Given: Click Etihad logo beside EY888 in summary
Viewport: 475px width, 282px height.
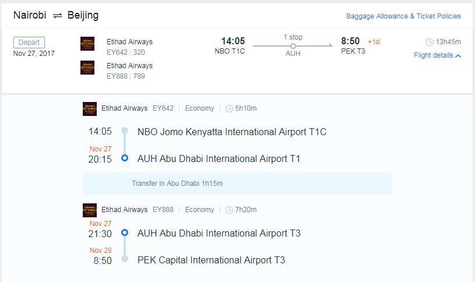Looking at the screenshot, I should click(87, 68).
